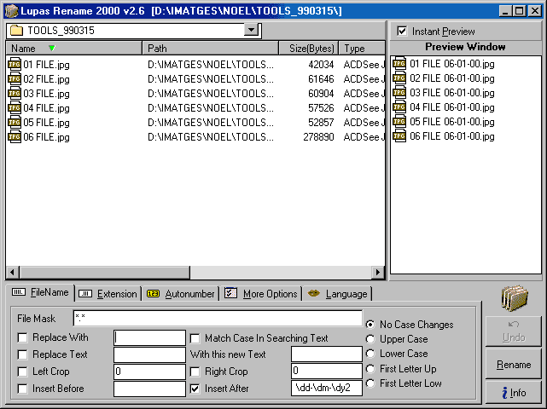
Task: Click the folder icon in TOOLS_990315 combo box
Action: click(x=15, y=30)
